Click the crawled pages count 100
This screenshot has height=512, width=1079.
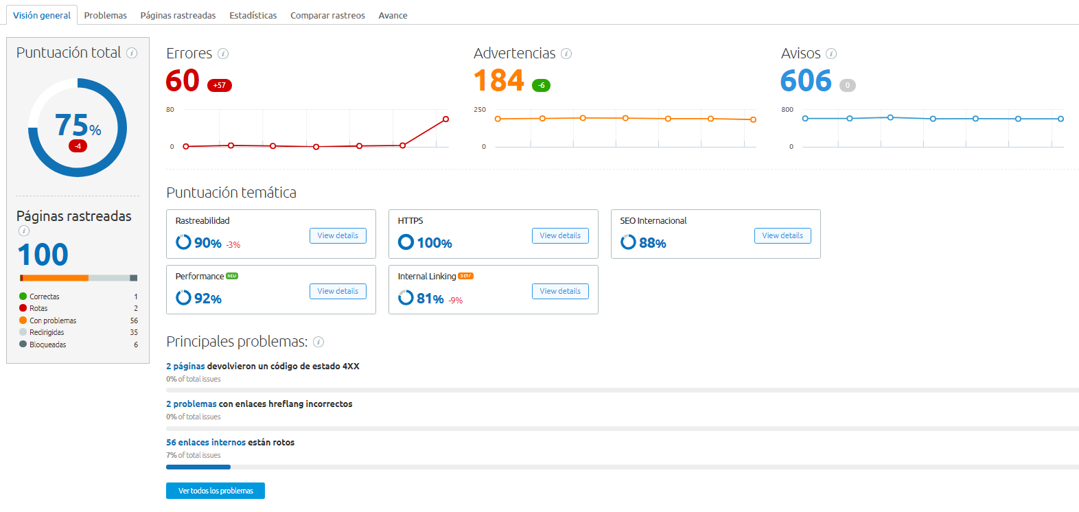click(x=43, y=255)
